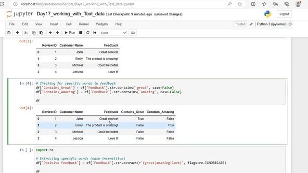The width and height of the screenshot is (308, 173).
Task: Reload the page in browser
Action: pyautogui.click(x=2, y=4)
